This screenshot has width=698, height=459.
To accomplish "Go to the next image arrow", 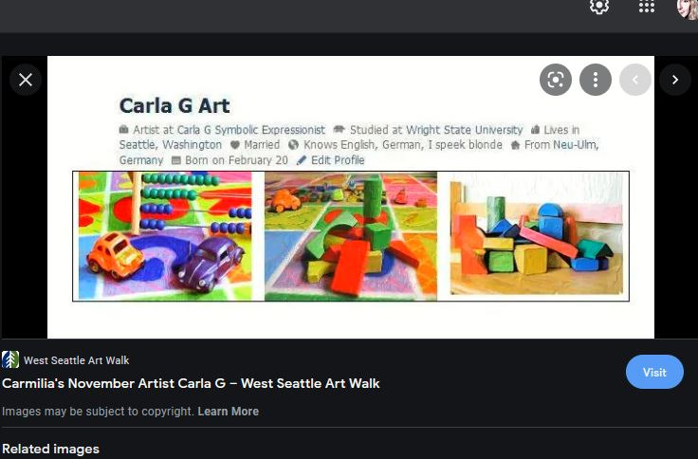I will (675, 80).
